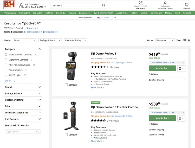Show More features for DJI Osmo Pocket 3
The image size is (195, 148).
[x=97, y=88]
